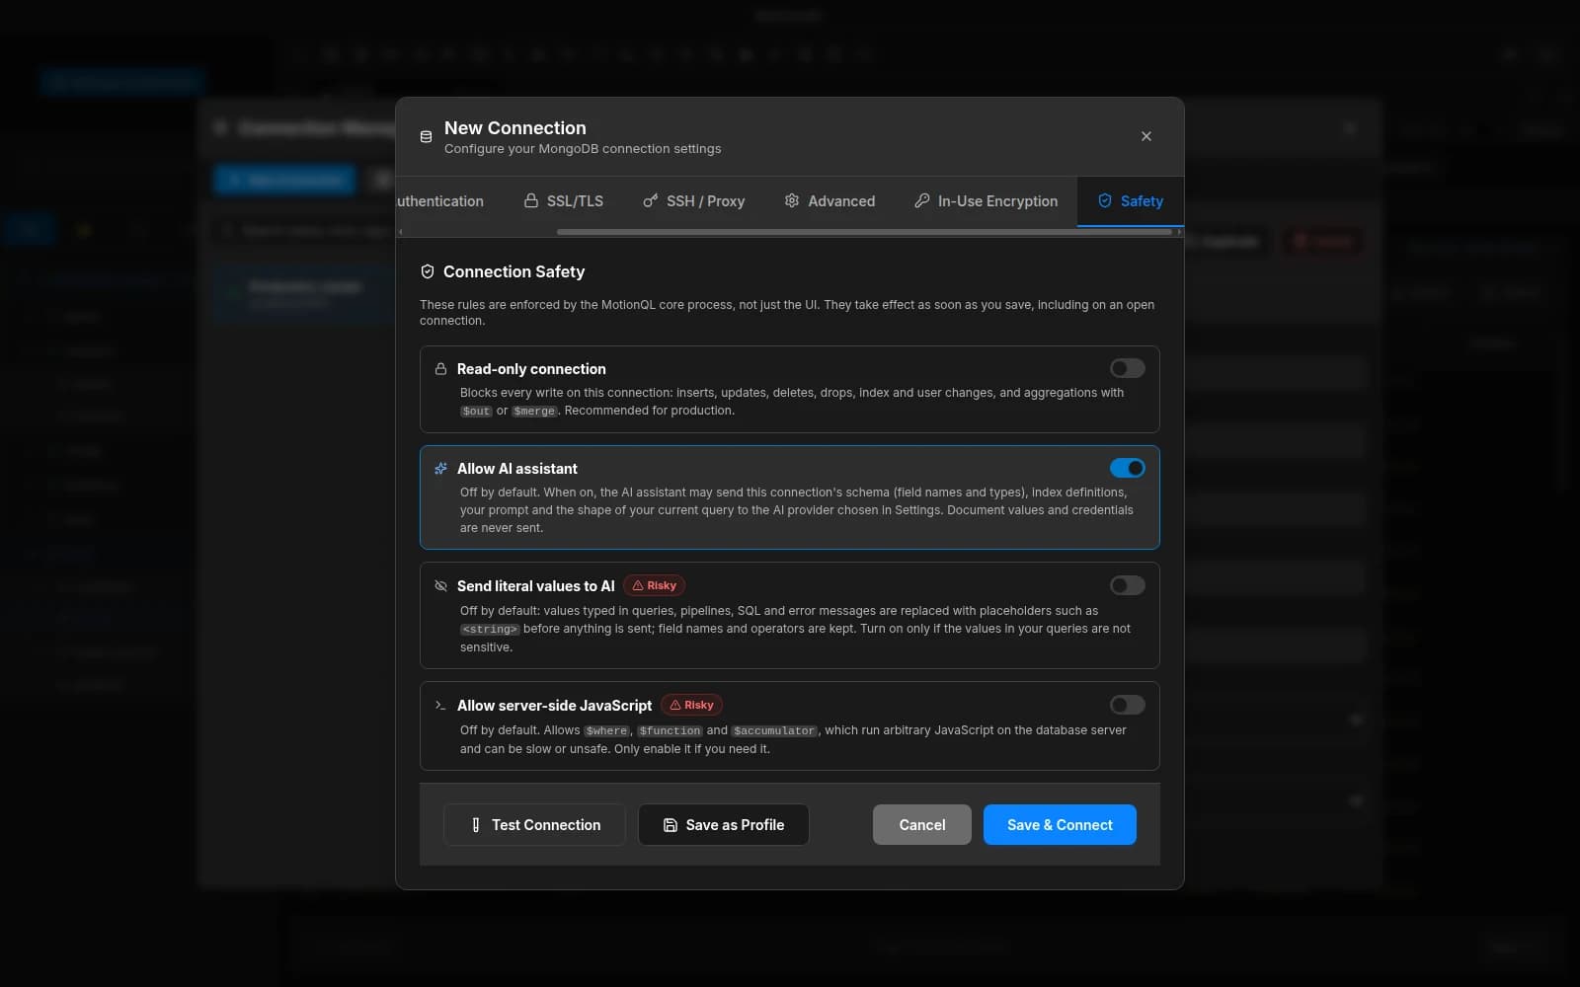
Task: Click the Configure your MongoDB connection settings subtitle
Action: pyautogui.click(x=583, y=149)
